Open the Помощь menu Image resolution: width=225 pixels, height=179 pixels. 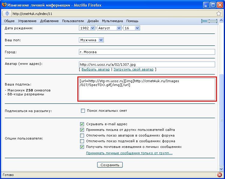132,21
